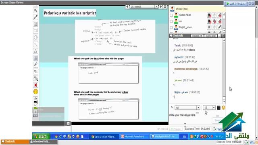Click the Disable All chat button
258x145 pixels.
pyautogui.click(x=197, y=36)
